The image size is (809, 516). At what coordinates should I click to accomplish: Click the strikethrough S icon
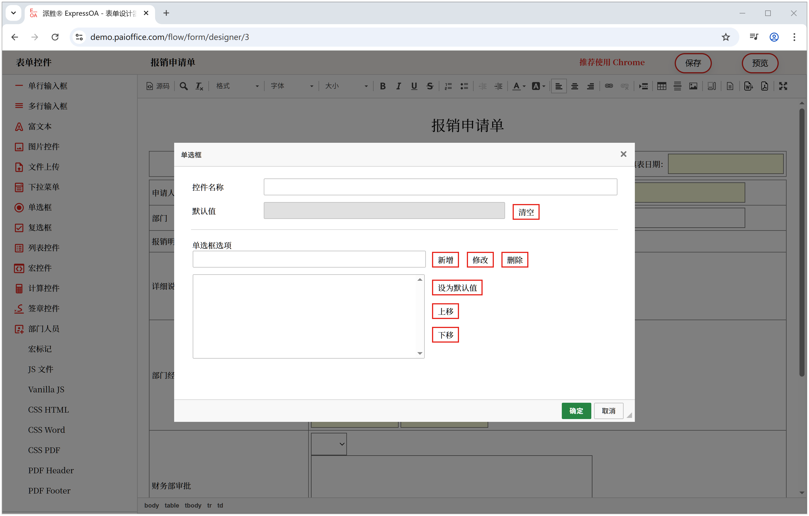[x=430, y=86]
